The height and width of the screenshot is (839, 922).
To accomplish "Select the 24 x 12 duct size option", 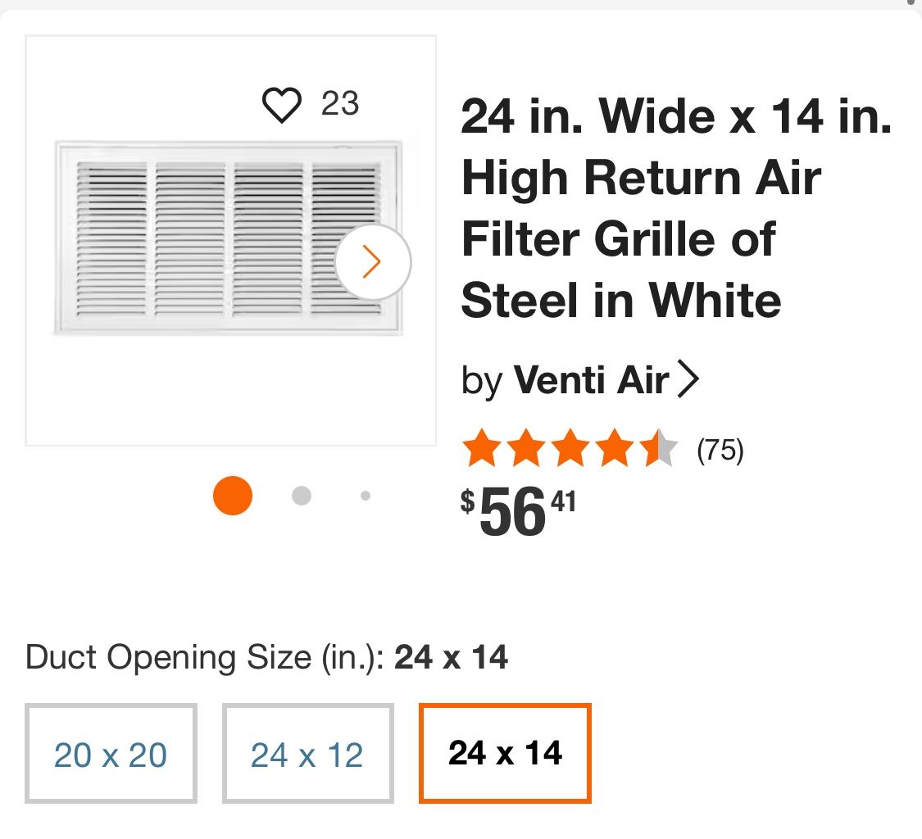I will 307,752.
